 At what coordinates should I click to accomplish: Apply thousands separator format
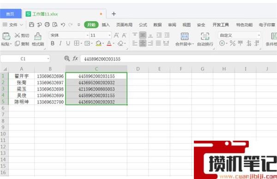240,43
